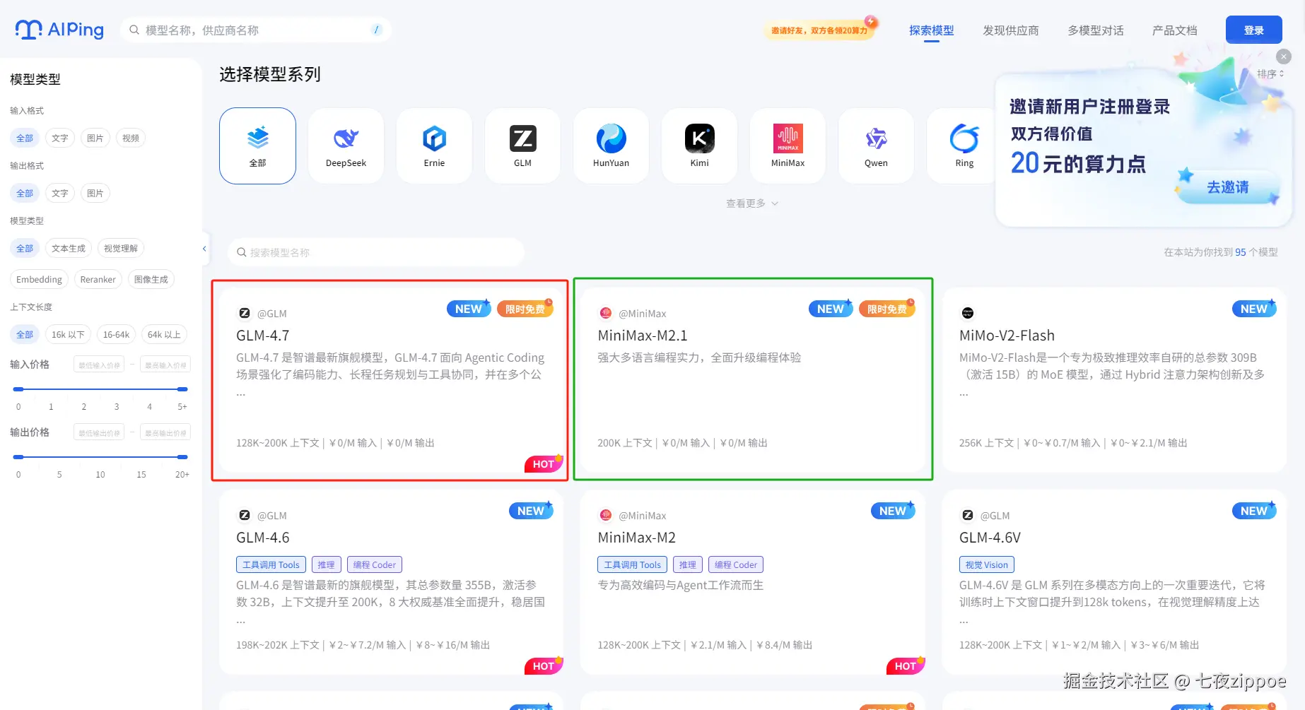Focus the 搜索模型名称 search field
The width and height of the screenshot is (1305, 710).
tap(376, 252)
